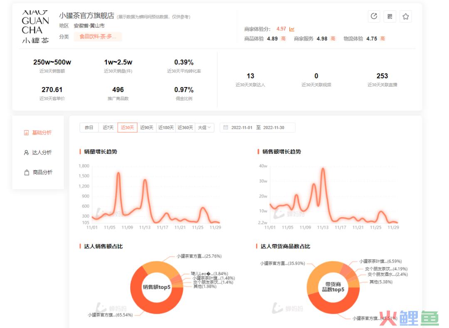The height and width of the screenshot is (328, 449).
Task: Click the 13 associated influencers count
Action: pos(250,76)
